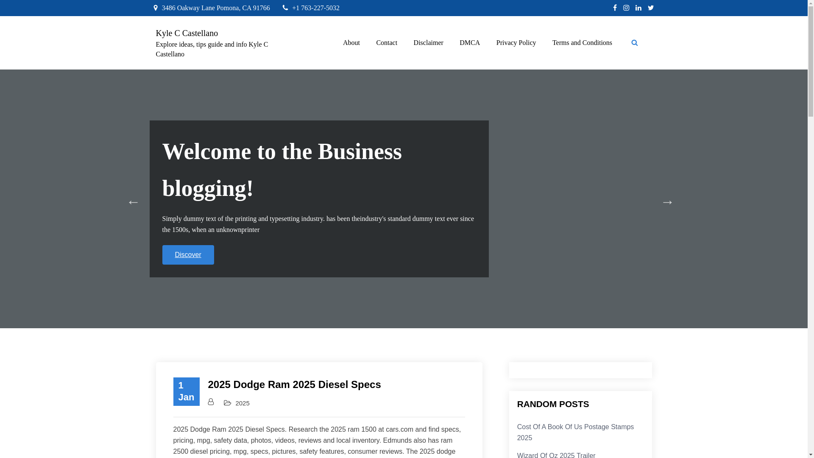This screenshot has height=458, width=814.
Task: Click the category folder icon
Action: click(x=228, y=403)
